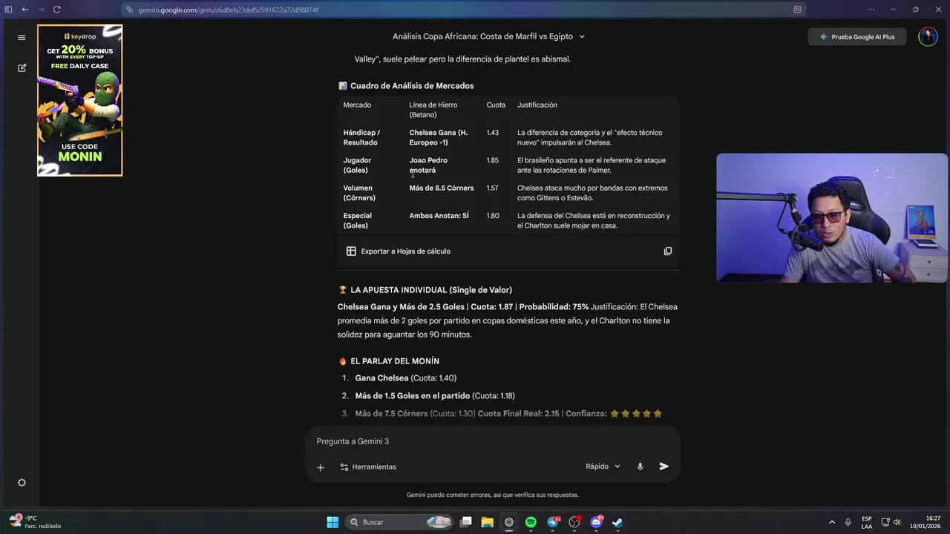Open Telegram from the taskbar
This screenshot has height=534, width=950.
(553, 522)
